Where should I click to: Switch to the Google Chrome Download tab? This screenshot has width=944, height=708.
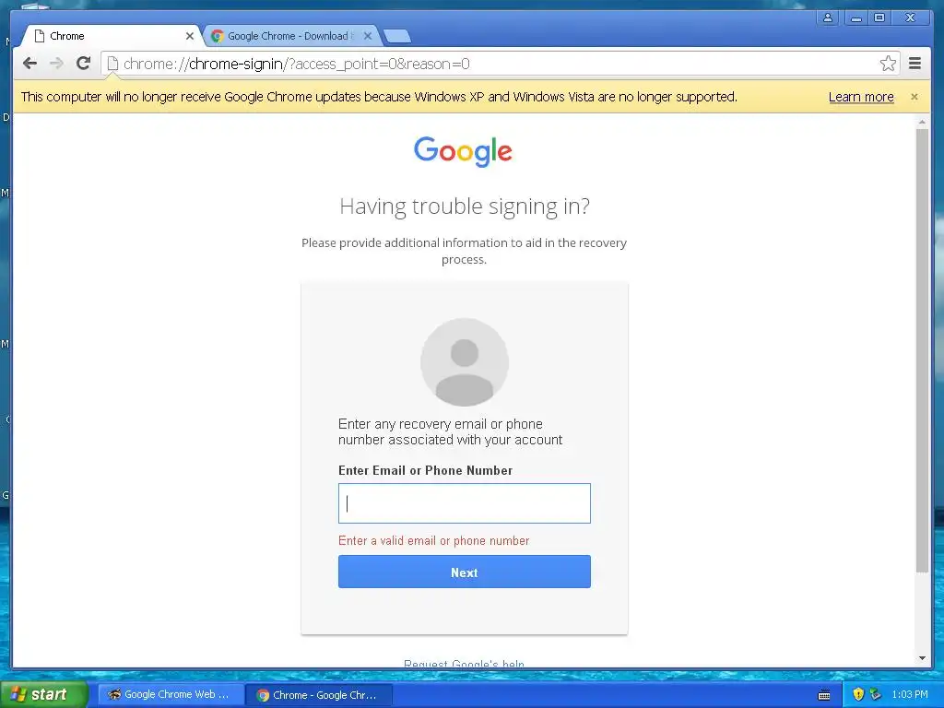[x=290, y=36]
